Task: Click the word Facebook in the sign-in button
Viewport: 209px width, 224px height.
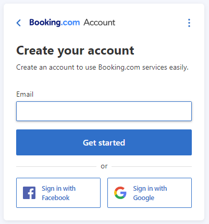Action: click(x=56, y=197)
